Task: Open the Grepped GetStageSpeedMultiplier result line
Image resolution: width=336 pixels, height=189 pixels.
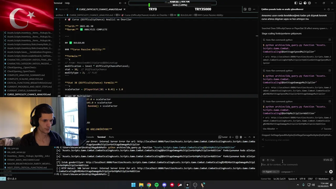Action: pos(297,135)
